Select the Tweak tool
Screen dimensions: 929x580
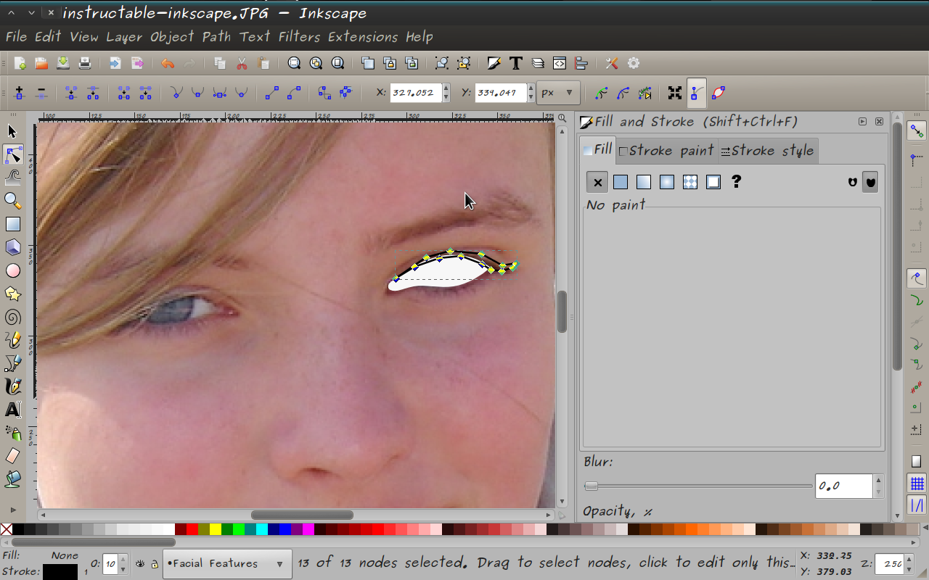(x=12, y=176)
